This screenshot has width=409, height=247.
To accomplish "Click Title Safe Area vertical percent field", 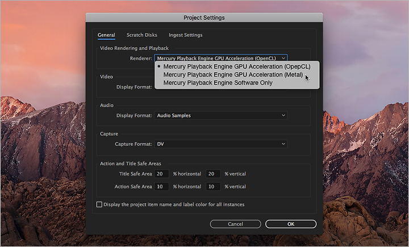I will (x=213, y=174).
